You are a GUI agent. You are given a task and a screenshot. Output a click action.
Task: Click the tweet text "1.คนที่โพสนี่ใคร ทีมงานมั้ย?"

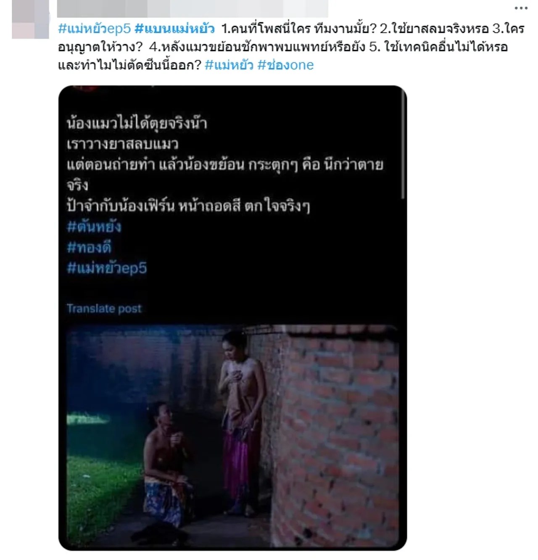(299, 29)
